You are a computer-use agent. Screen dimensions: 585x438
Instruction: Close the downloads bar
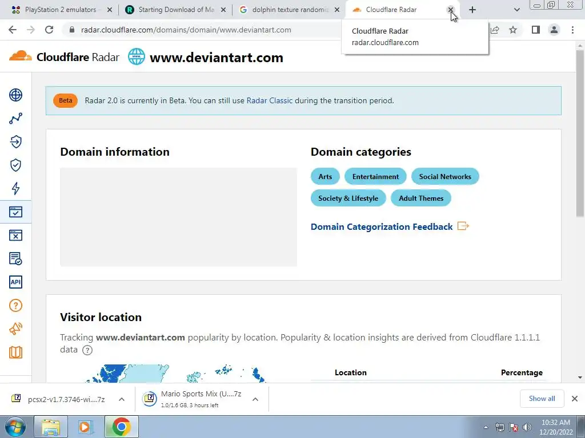click(575, 399)
